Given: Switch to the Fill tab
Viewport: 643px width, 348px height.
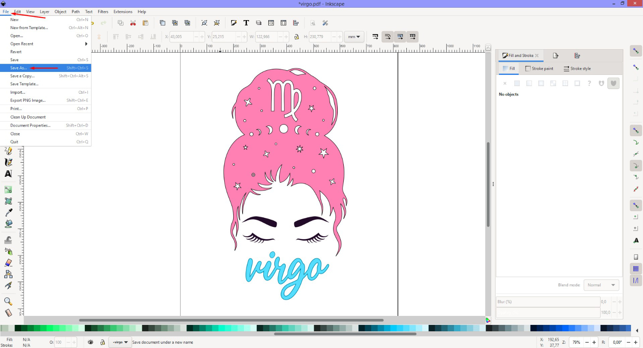Looking at the screenshot, I should tap(509, 68).
